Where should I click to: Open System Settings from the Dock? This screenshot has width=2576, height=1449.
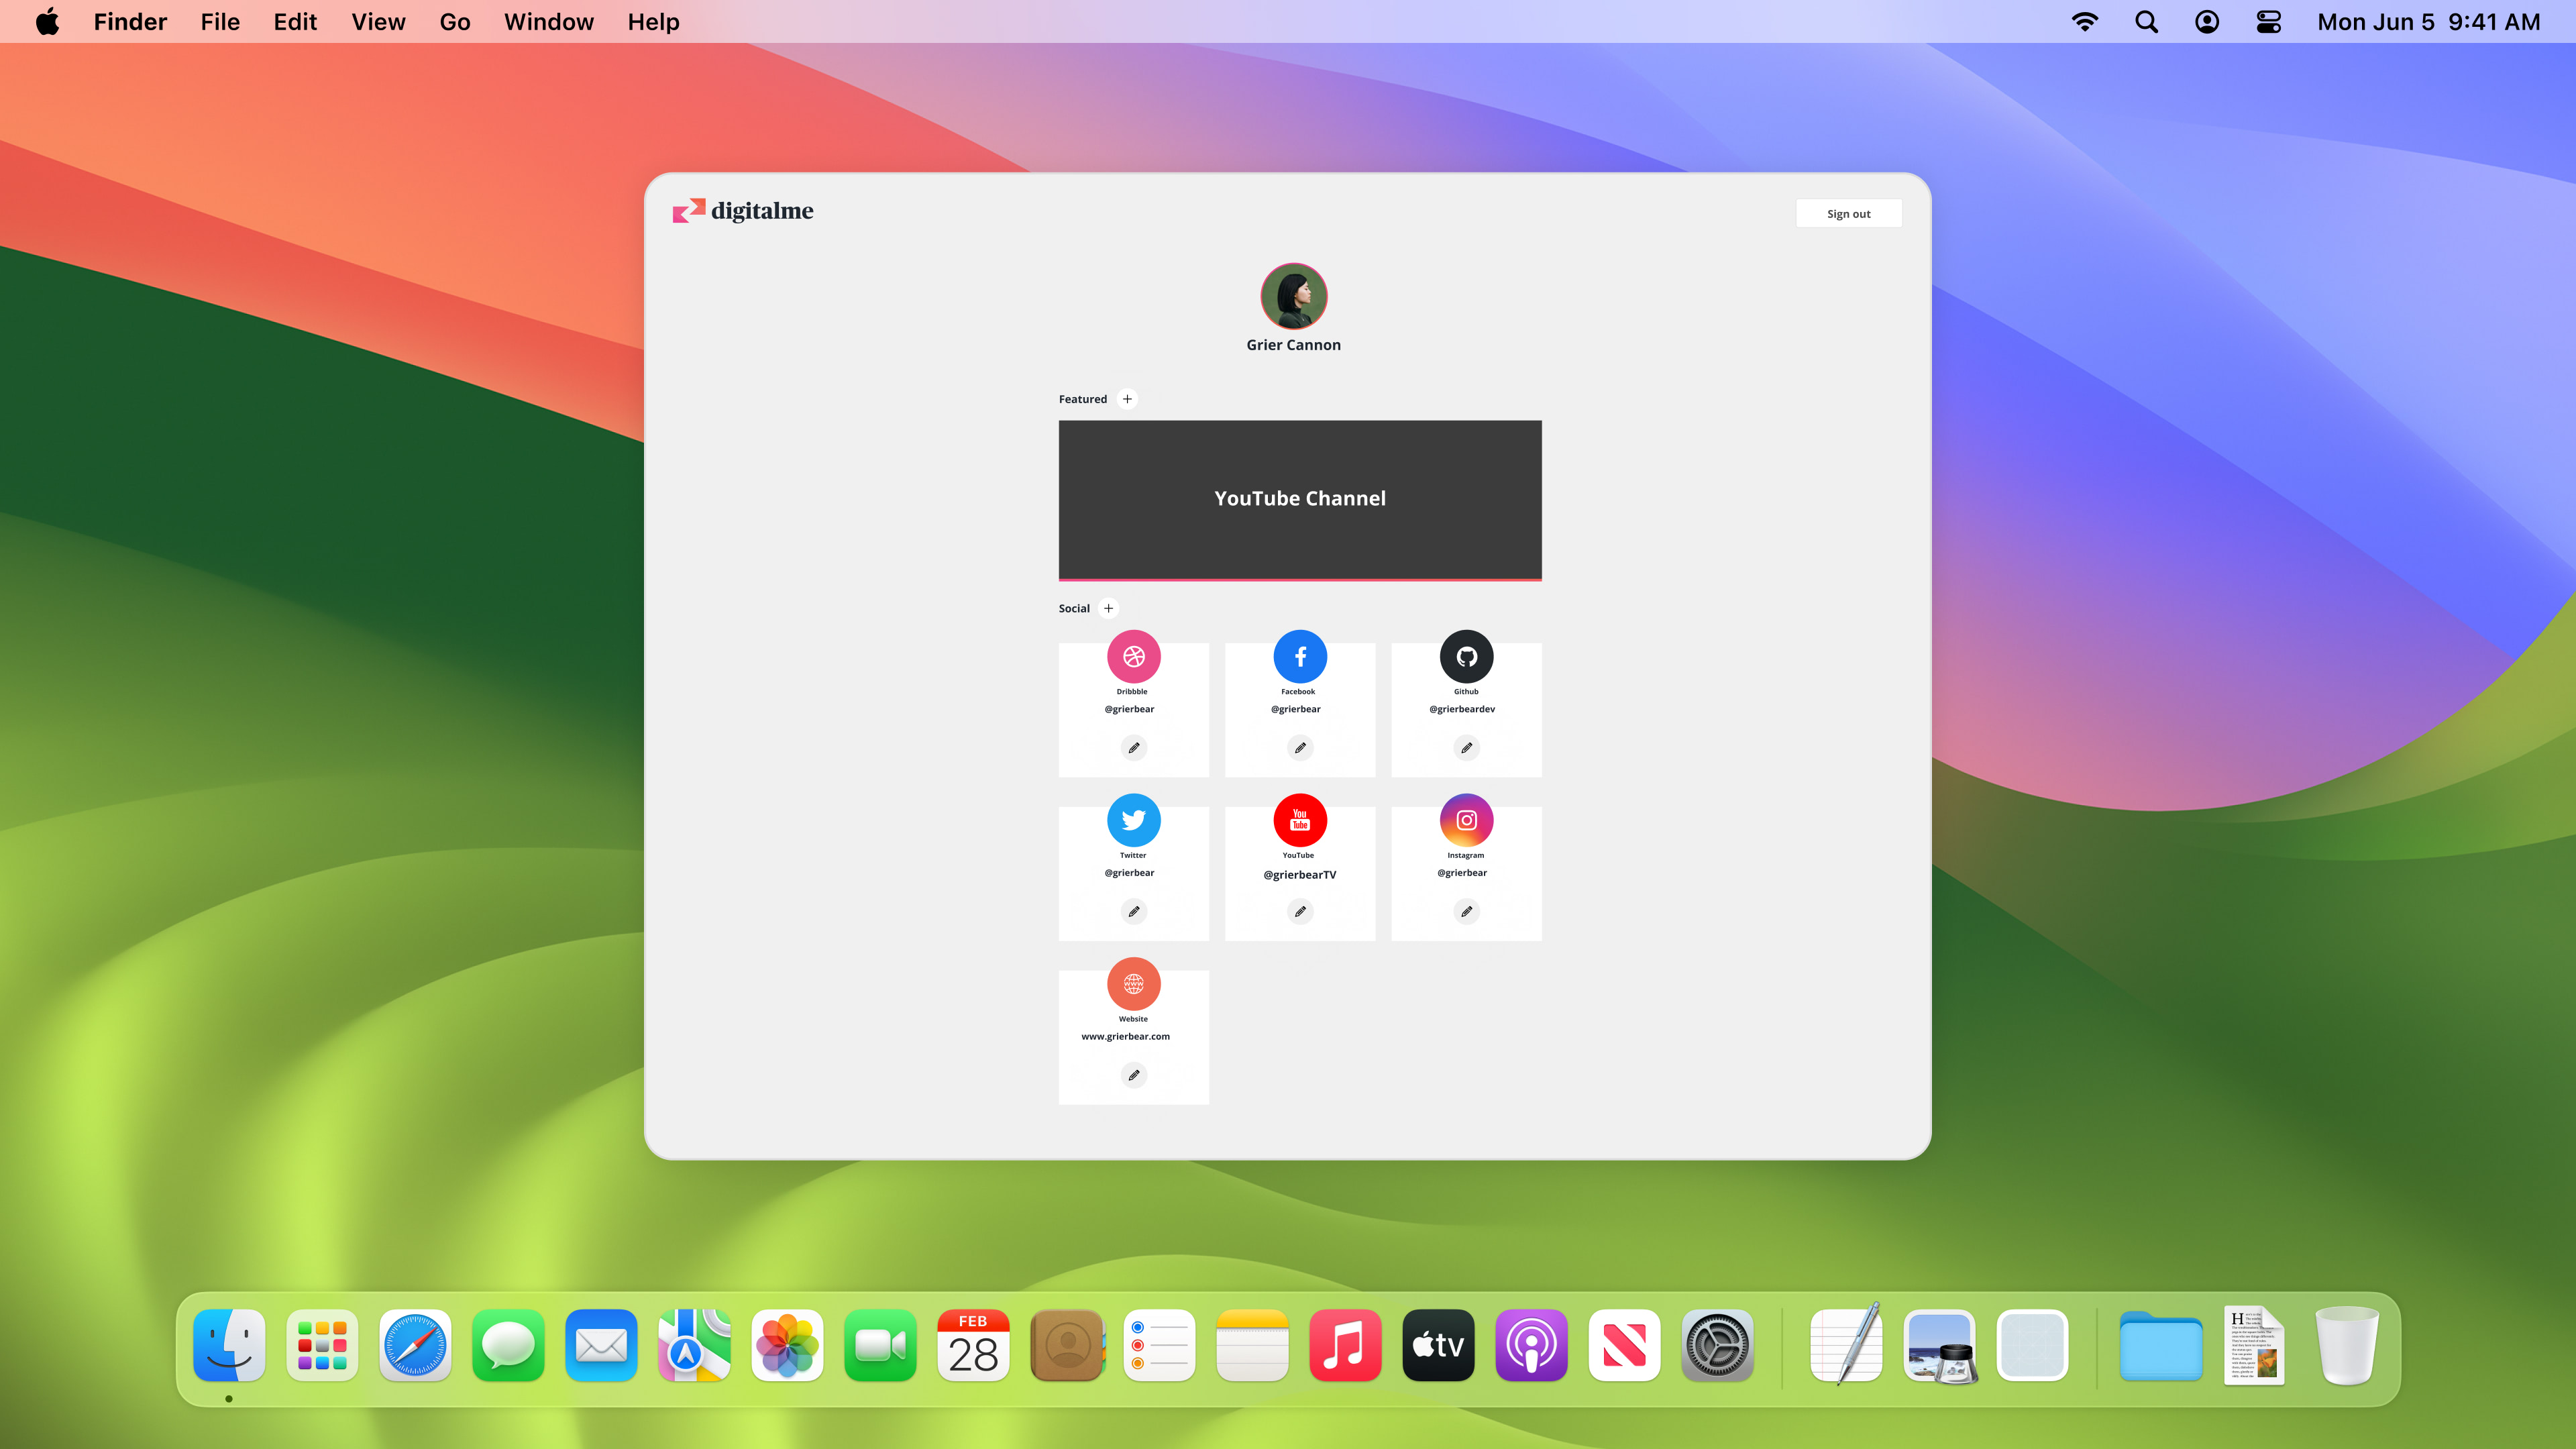tap(1717, 1345)
